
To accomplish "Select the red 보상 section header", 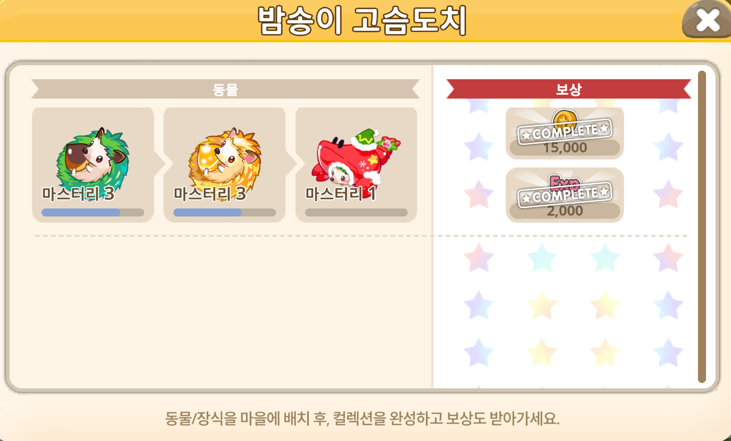I will pyautogui.click(x=568, y=89).
